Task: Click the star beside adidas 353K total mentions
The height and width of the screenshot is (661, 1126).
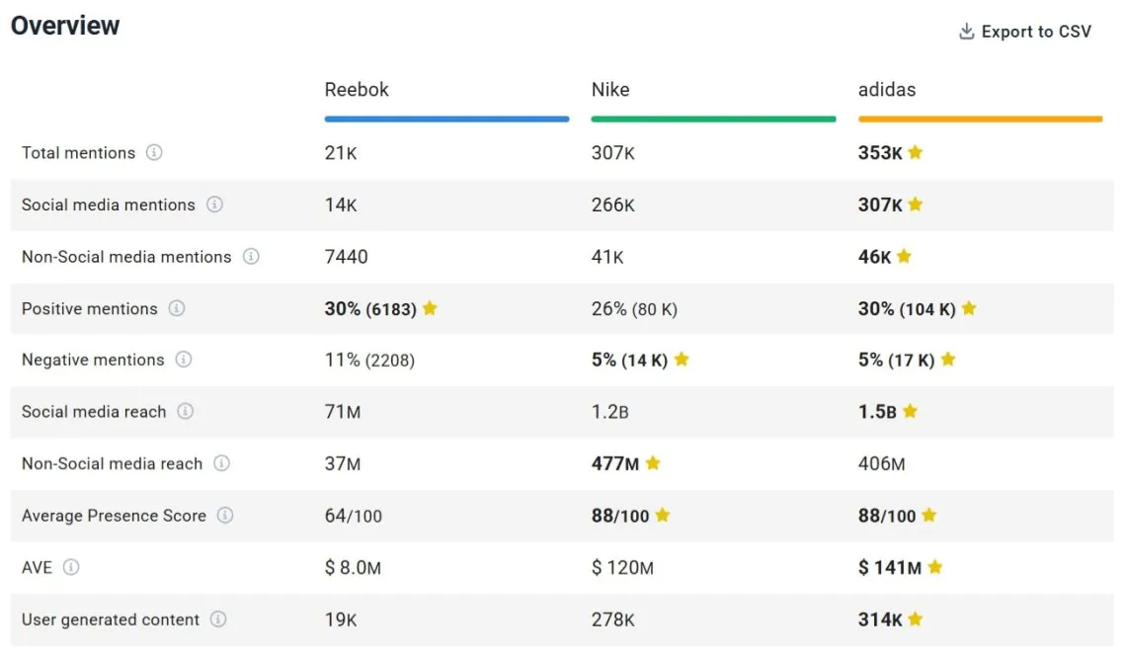Action: [x=915, y=151]
